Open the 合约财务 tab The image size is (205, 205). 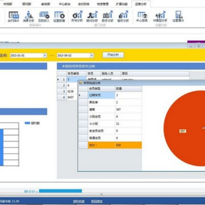(x=84, y=4)
